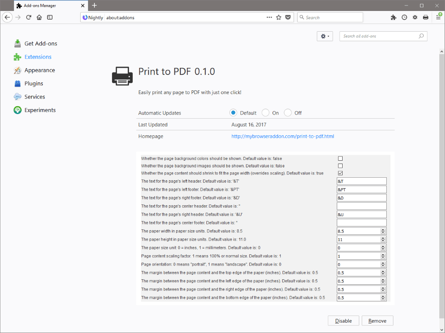Screen dimensions: 445x333
Task: Click the forward navigation arrow
Action: pos(18,17)
